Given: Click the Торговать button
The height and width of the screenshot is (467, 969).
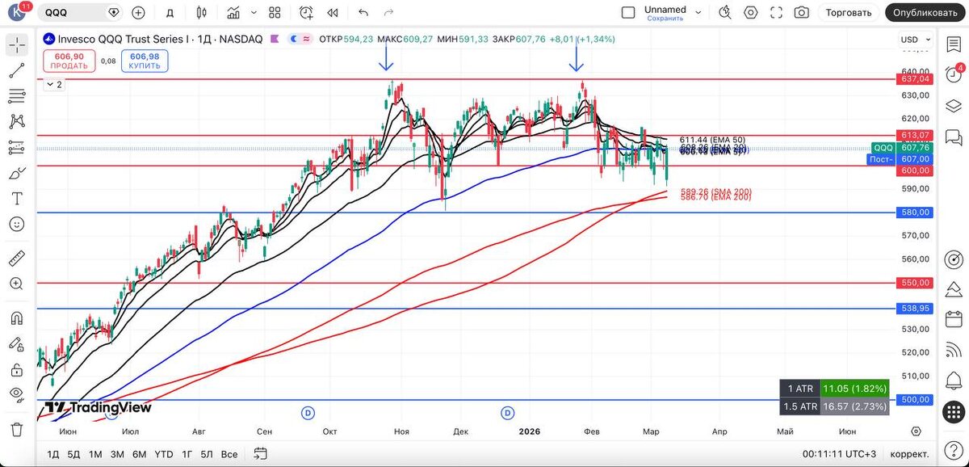Looking at the screenshot, I should click(x=849, y=12).
